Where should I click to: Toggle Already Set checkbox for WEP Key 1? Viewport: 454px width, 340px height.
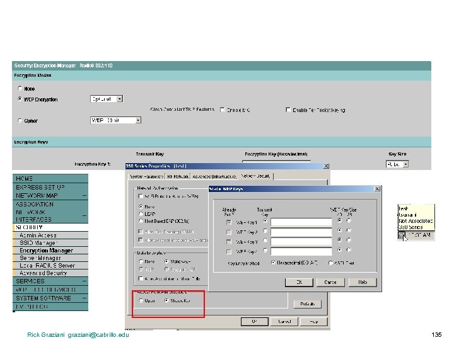pos(229,222)
